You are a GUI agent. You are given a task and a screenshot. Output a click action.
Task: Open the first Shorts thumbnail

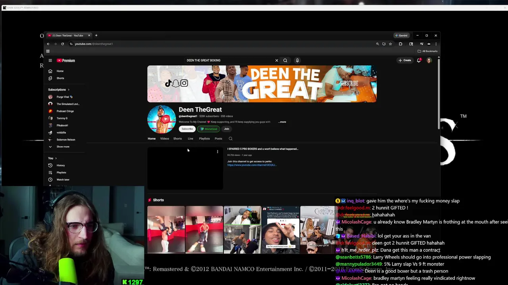(166, 230)
